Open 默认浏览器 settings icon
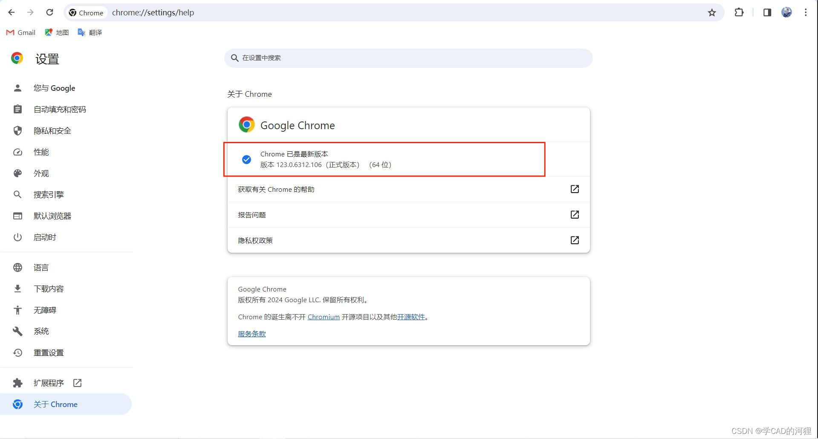 (17, 216)
